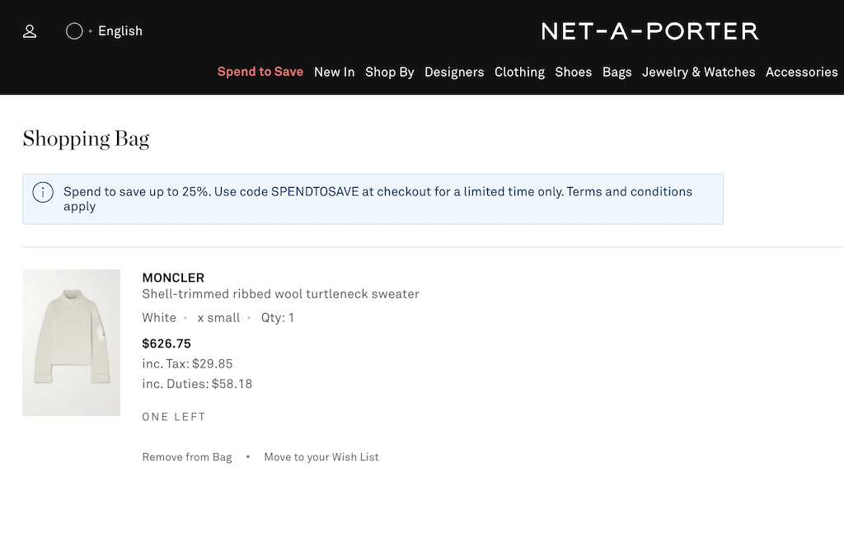Click the x small size text
This screenshot has height=547, width=844.
pyautogui.click(x=218, y=318)
